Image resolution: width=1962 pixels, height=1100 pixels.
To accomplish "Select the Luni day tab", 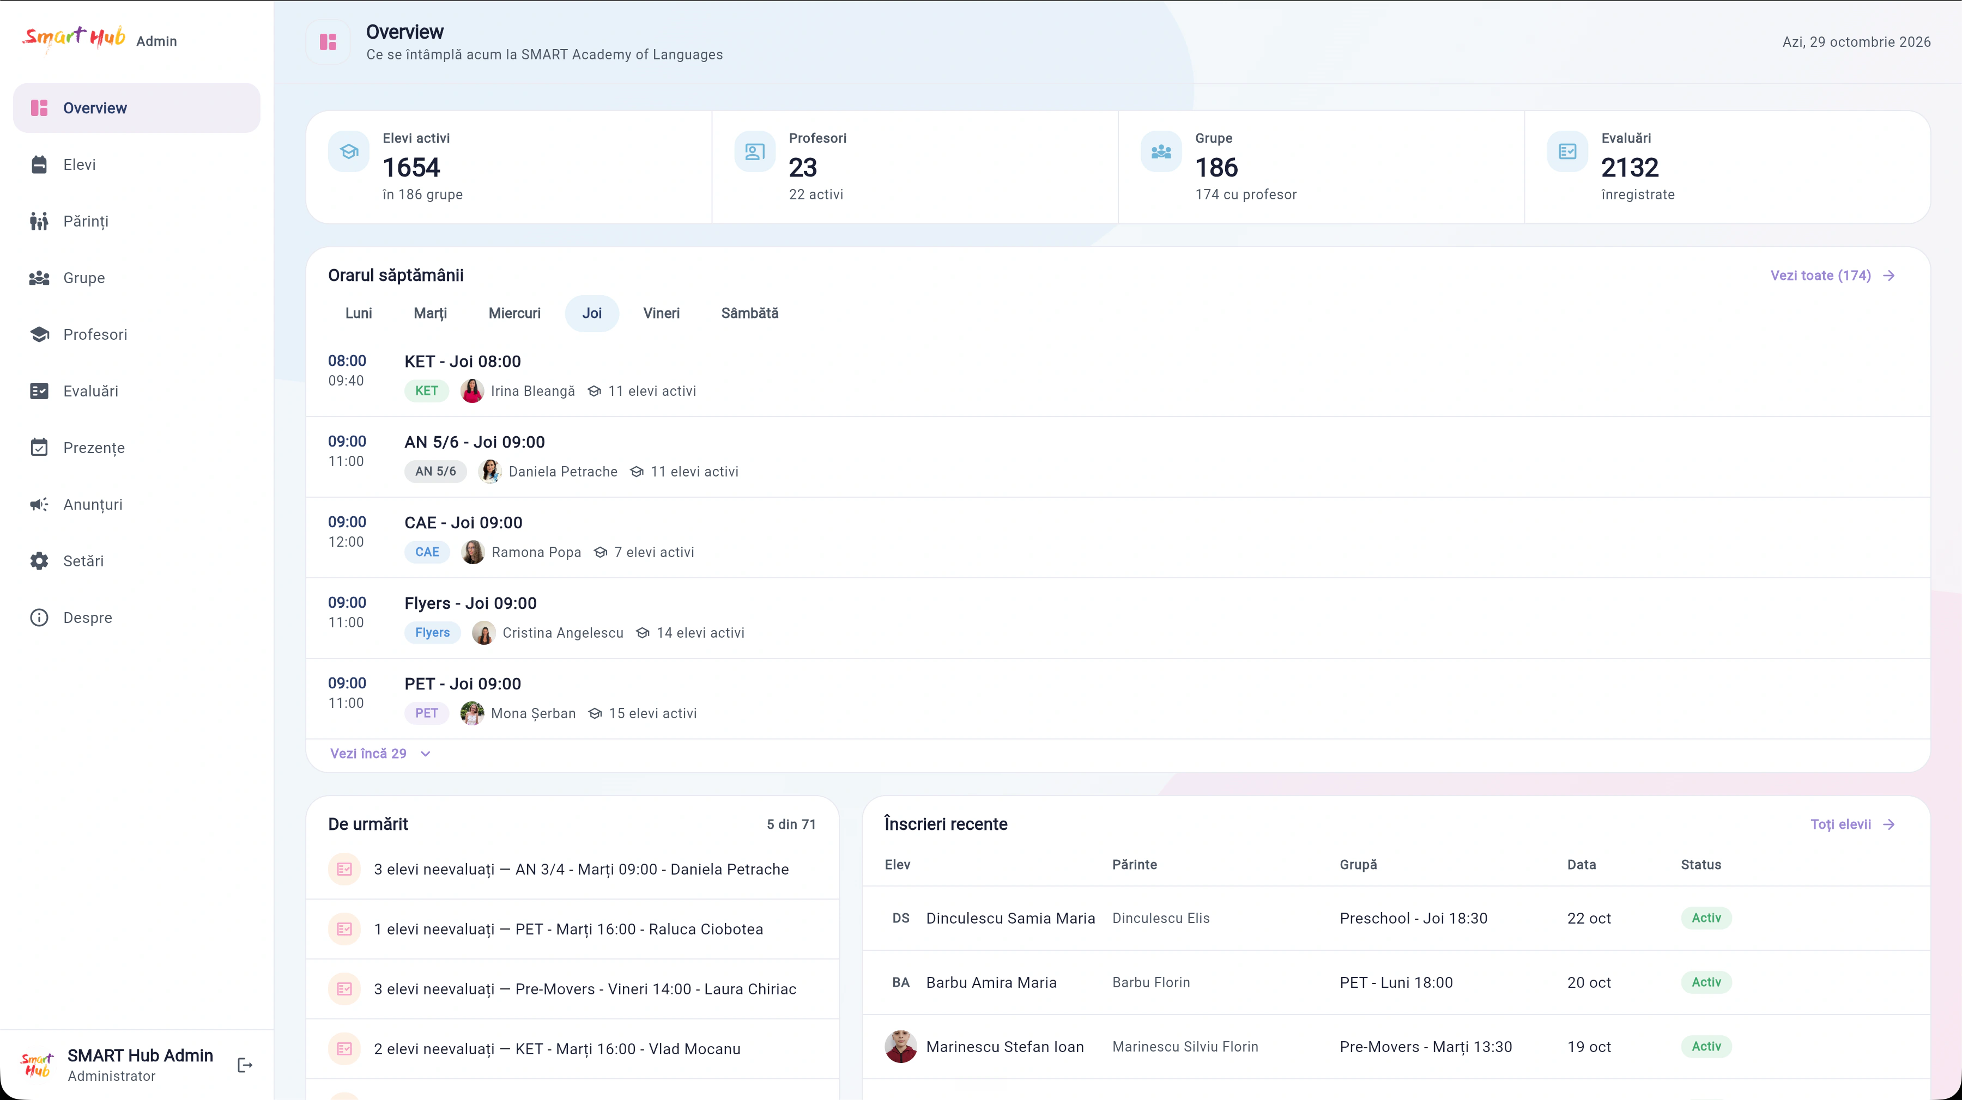I will pos(359,314).
